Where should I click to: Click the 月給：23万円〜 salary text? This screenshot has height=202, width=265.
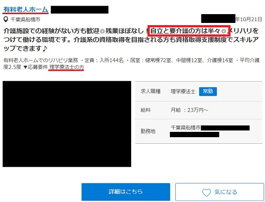189,110
